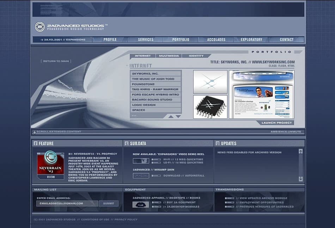Open the Accolades menu item
335x228 pixels.
point(216,39)
